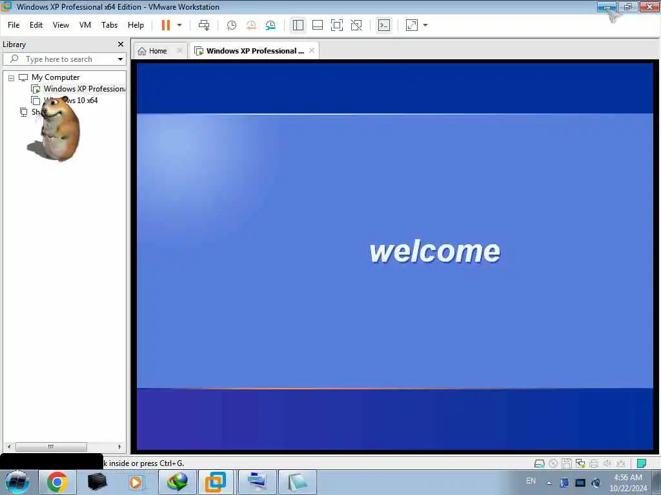Open the Internet Download Manager taskbar icon

(x=177, y=482)
